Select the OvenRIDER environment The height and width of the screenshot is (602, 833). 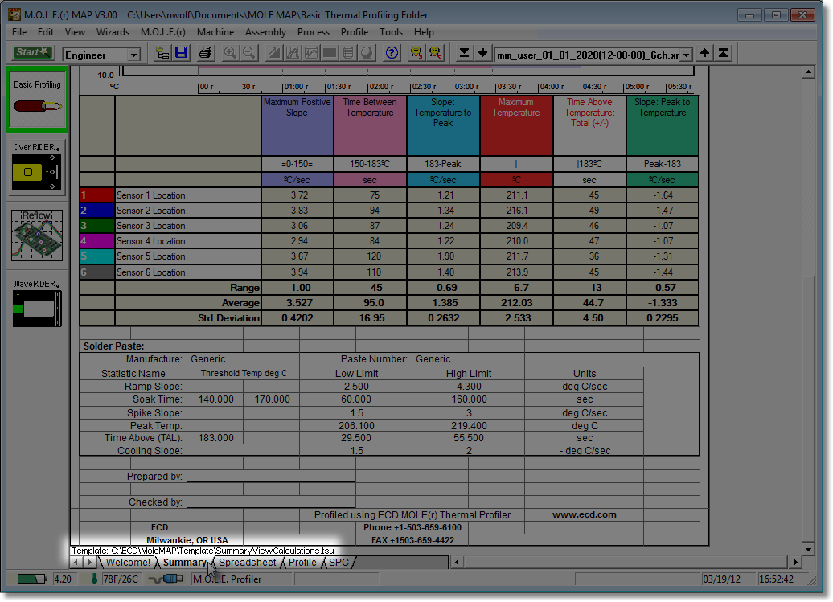click(x=37, y=167)
